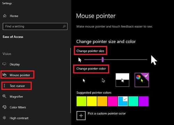Click the pointer size slider handle

[x=103, y=60]
